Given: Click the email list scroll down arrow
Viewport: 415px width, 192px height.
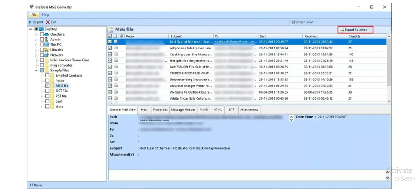Looking at the screenshot, I should 389,101.
